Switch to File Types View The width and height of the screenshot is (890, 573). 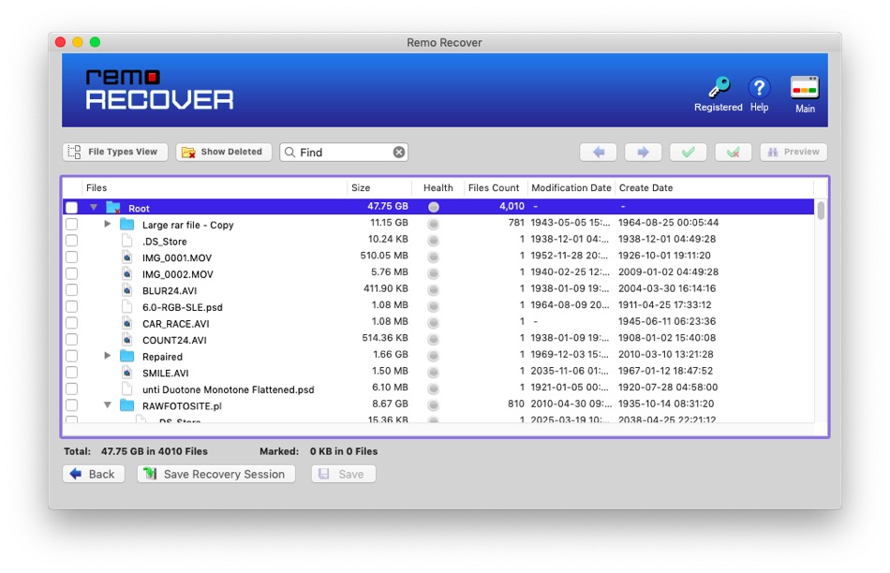[x=114, y=152]
